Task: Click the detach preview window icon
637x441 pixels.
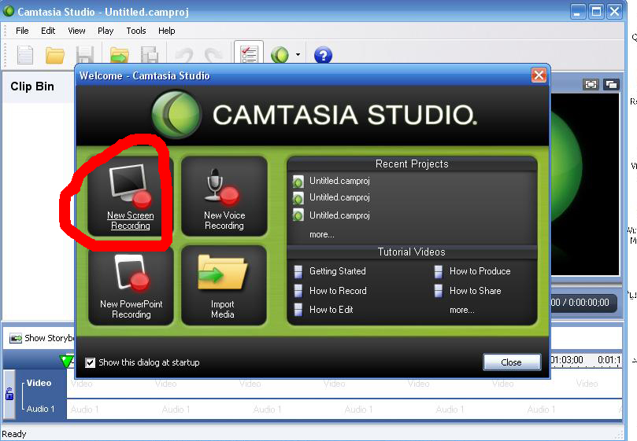Action: (611, 84)
